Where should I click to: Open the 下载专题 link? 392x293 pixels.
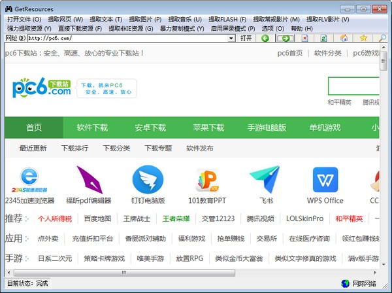(158, 148)
